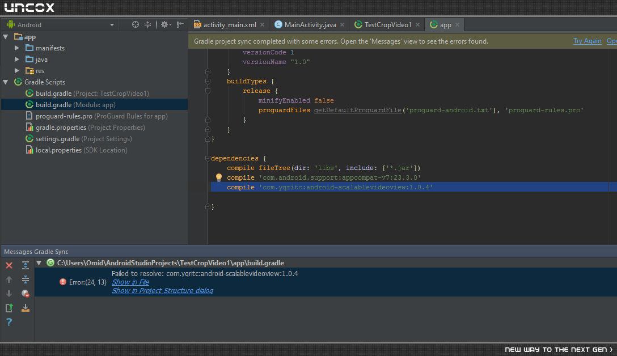Open proguard-rules.pro file
617x356 pixels.
click(95, 116)
